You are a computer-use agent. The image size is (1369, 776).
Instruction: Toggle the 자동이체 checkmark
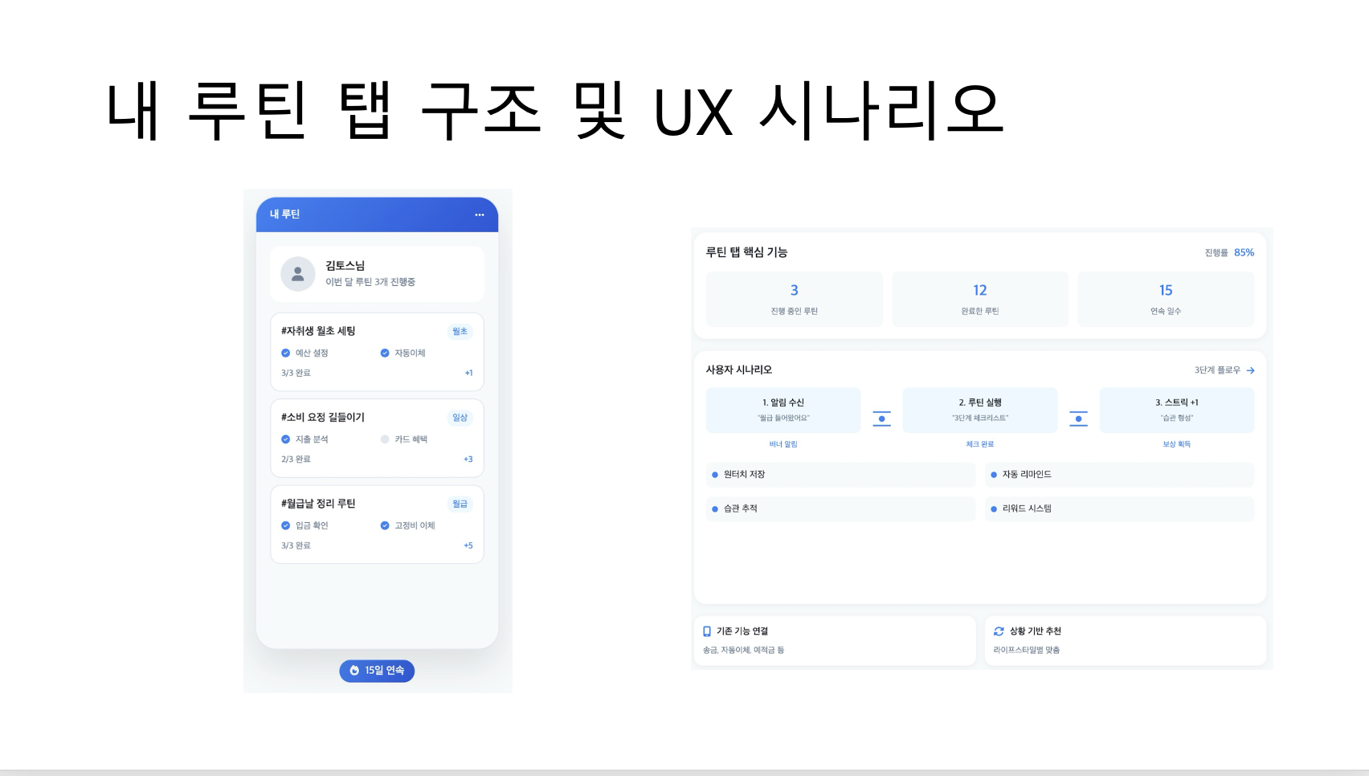point(385,353)
